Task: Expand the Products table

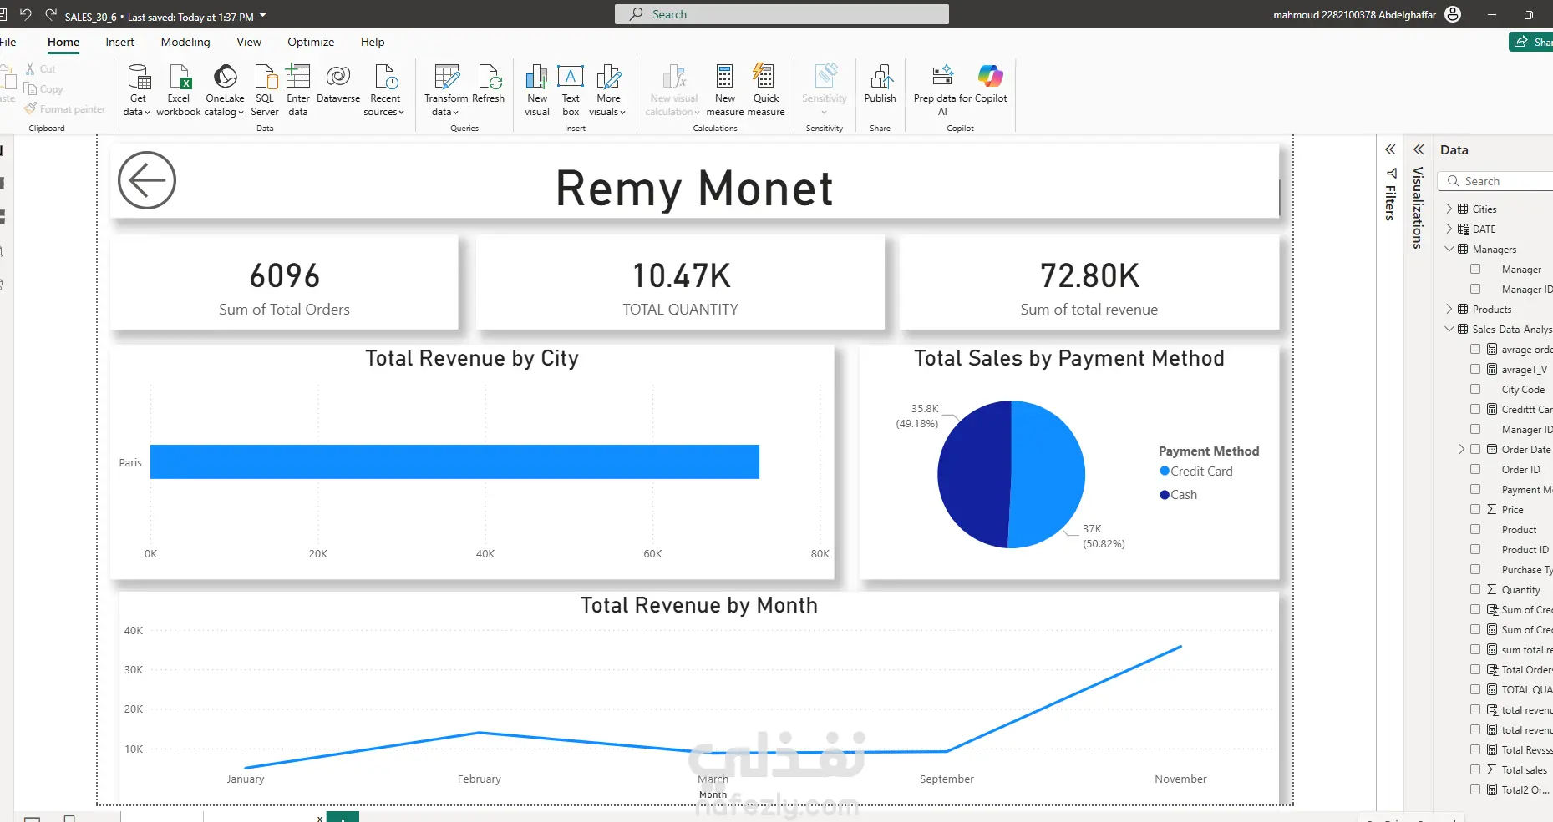Action: [1449, 309]
